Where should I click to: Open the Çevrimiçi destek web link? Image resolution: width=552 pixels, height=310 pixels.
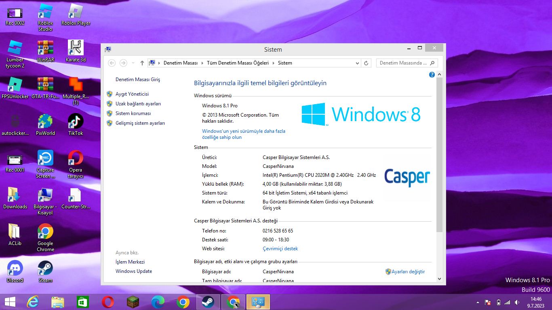point(280,249)
